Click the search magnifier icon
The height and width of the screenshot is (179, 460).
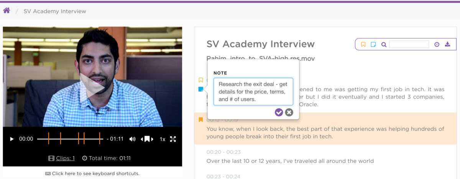[x=384, y=45]
